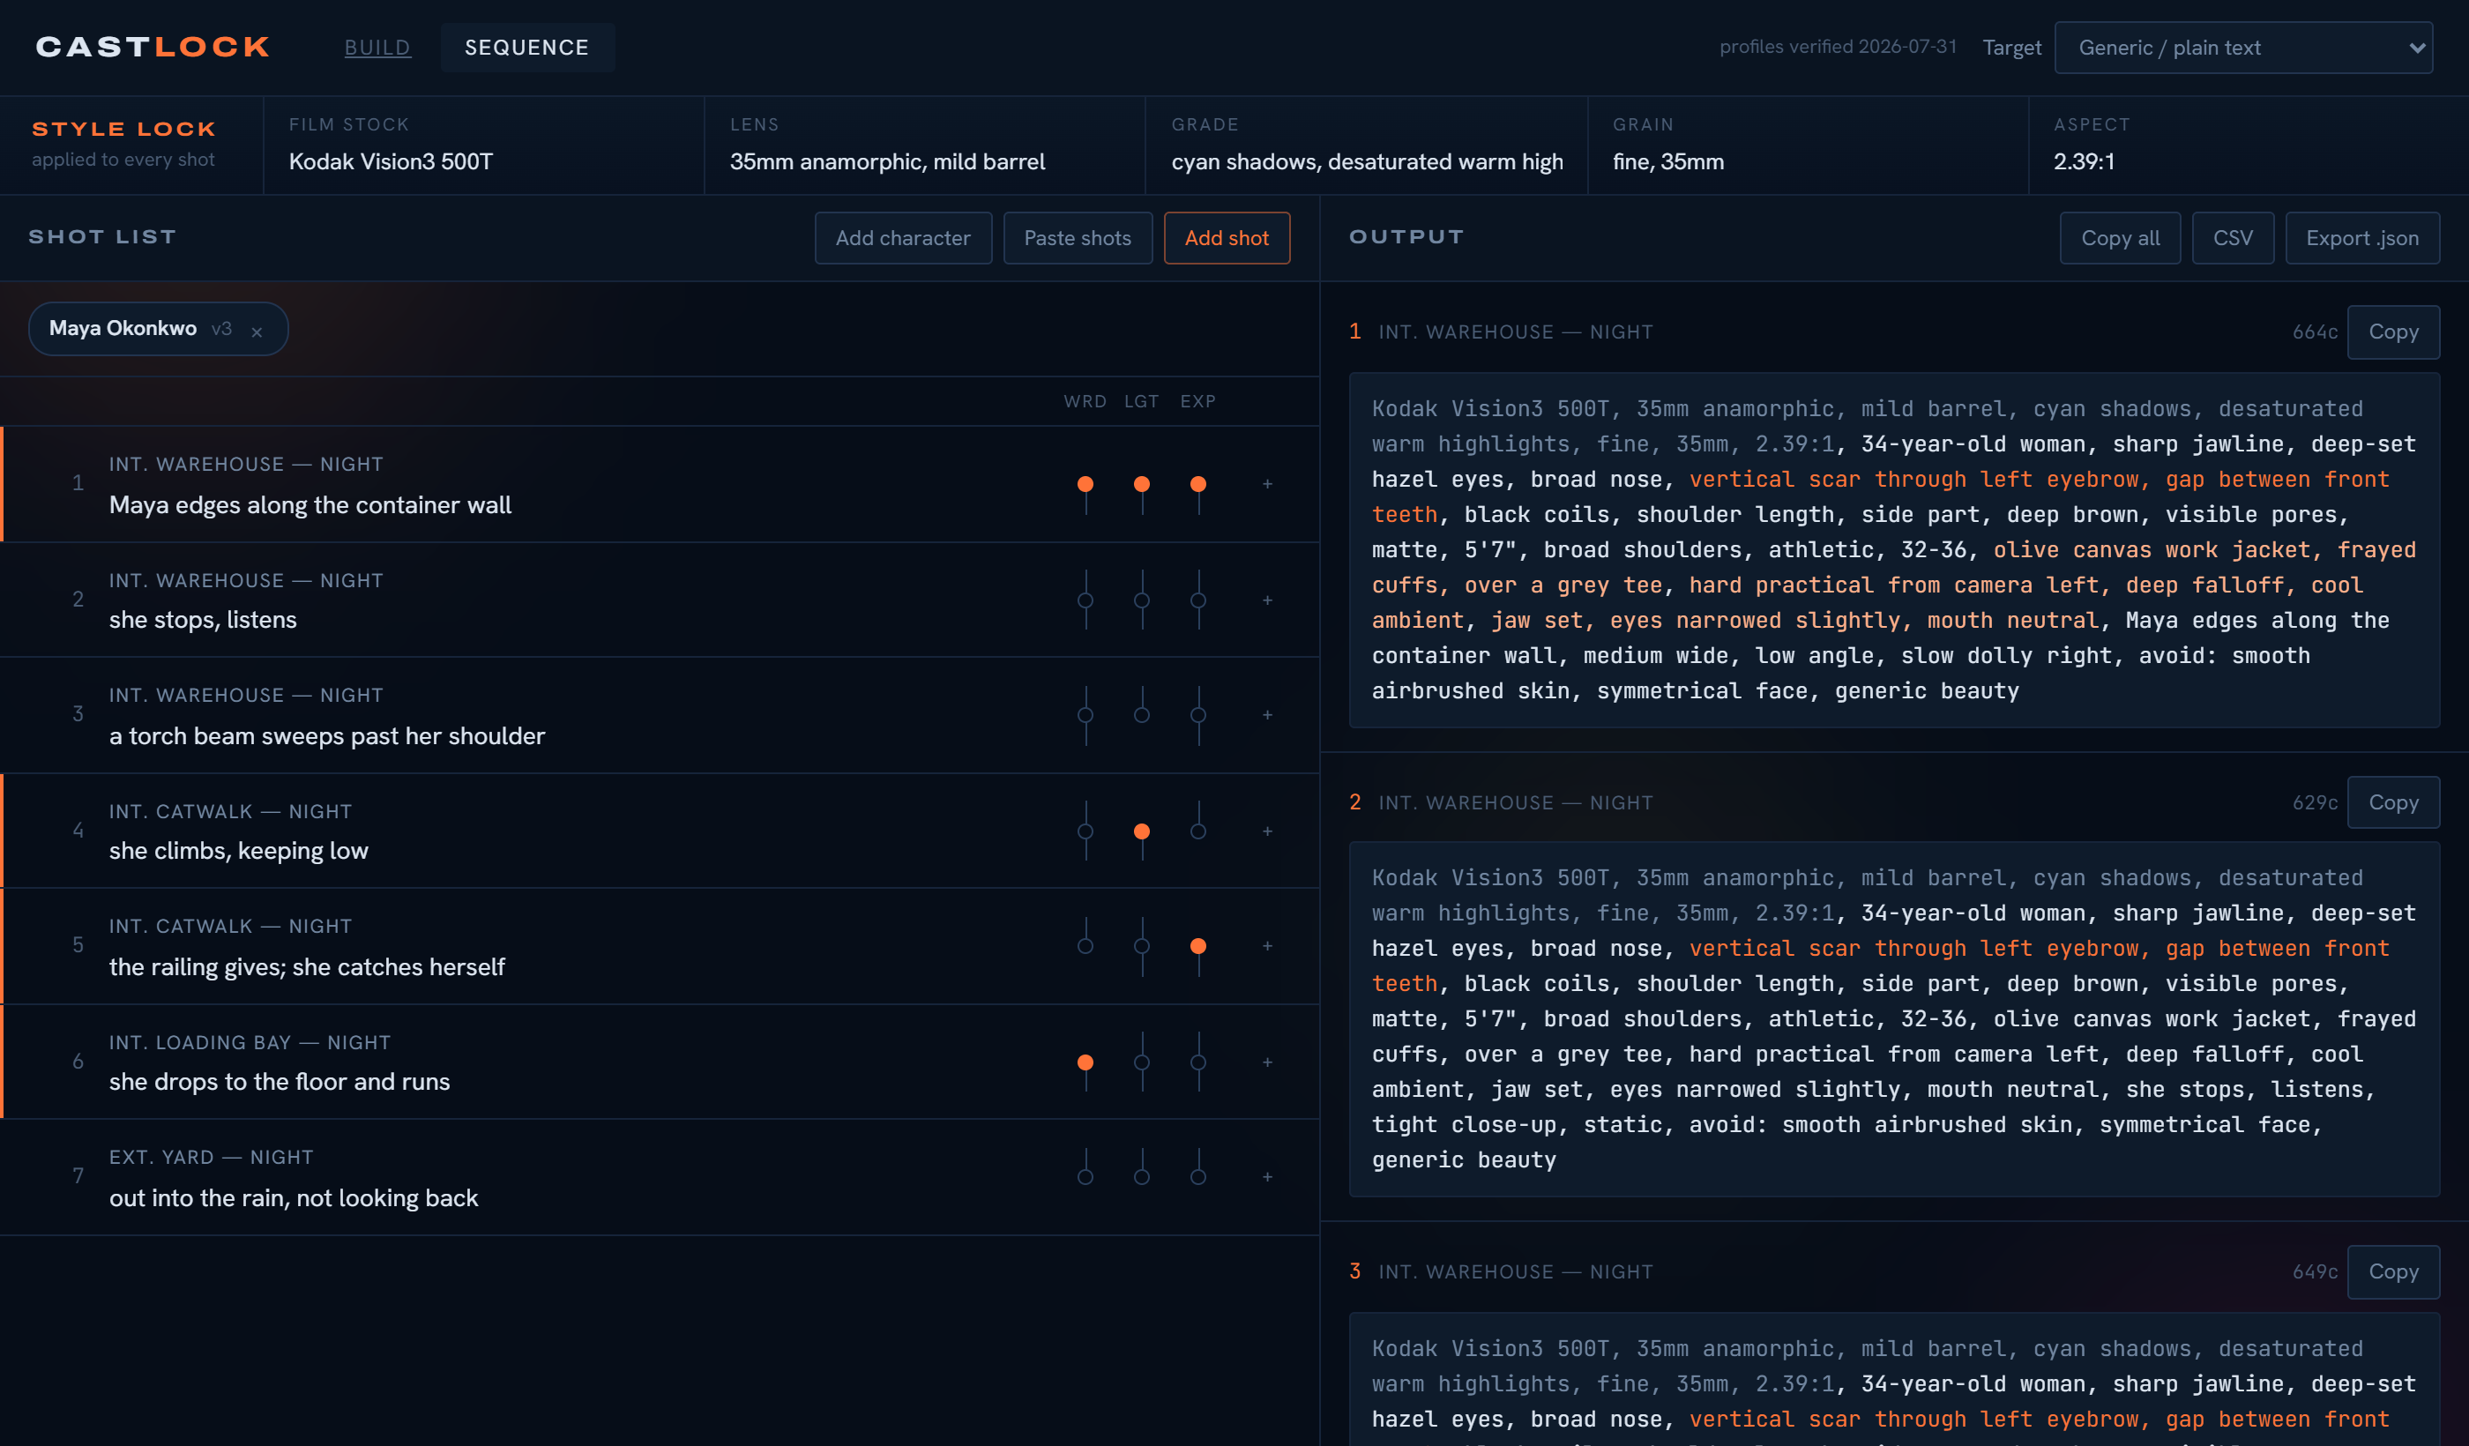This screenshot has width=2469, height=1446.
Task: Enable WRD override on shot 2
Action: click(1085, 600)
